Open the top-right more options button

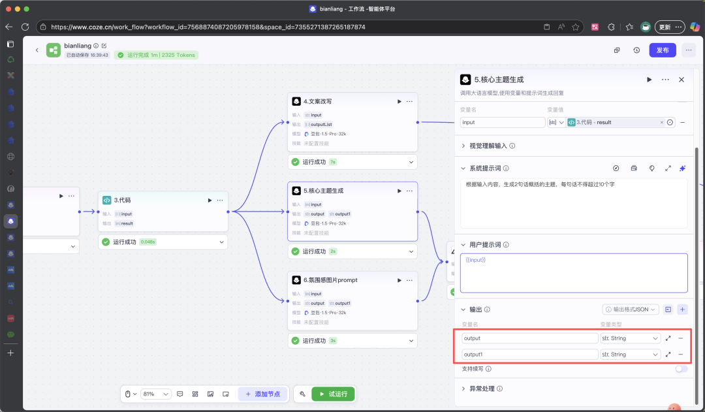click(689, 50)
